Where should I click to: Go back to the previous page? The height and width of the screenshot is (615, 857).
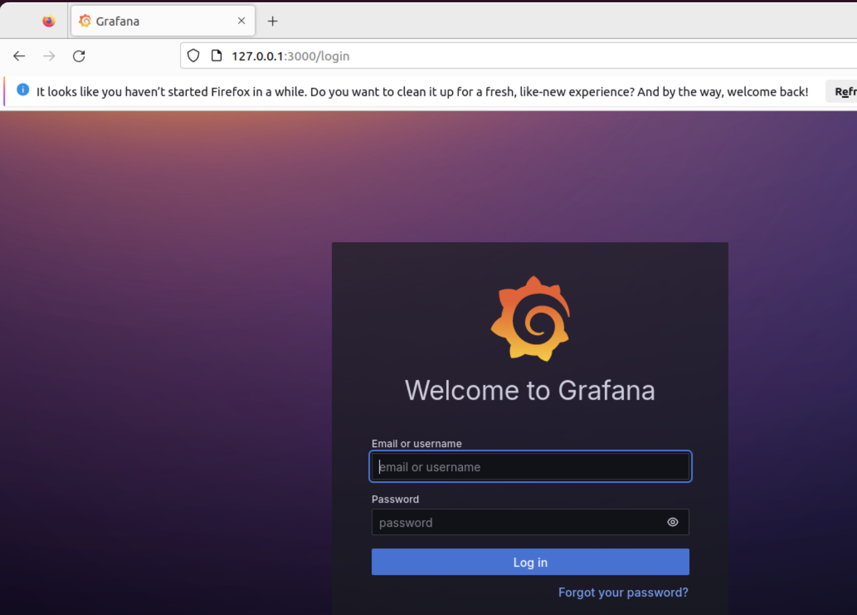pos(19,56)
